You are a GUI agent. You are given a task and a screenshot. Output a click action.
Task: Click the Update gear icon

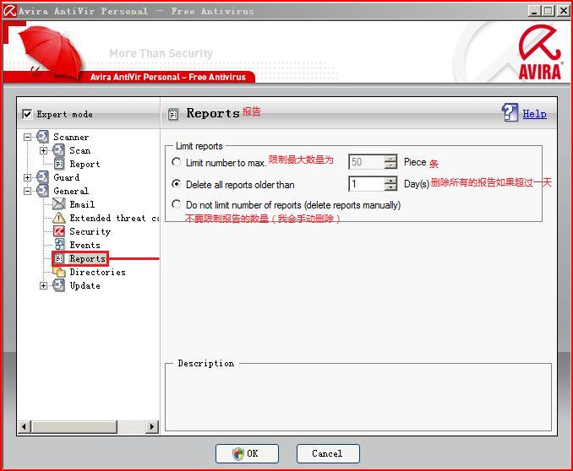pyautogui.click(x=58, y=285)
